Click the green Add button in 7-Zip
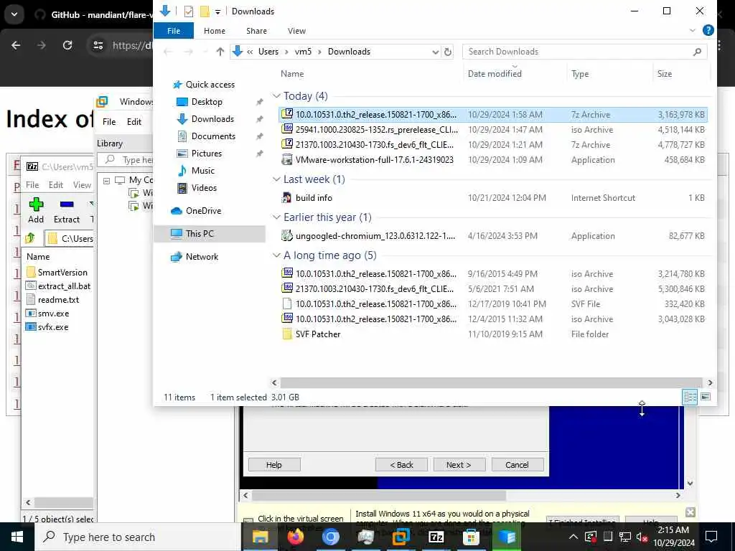Image resolution: width=735 pixels, height=551 pixels. pyautogui.click(x=36, y=210)
